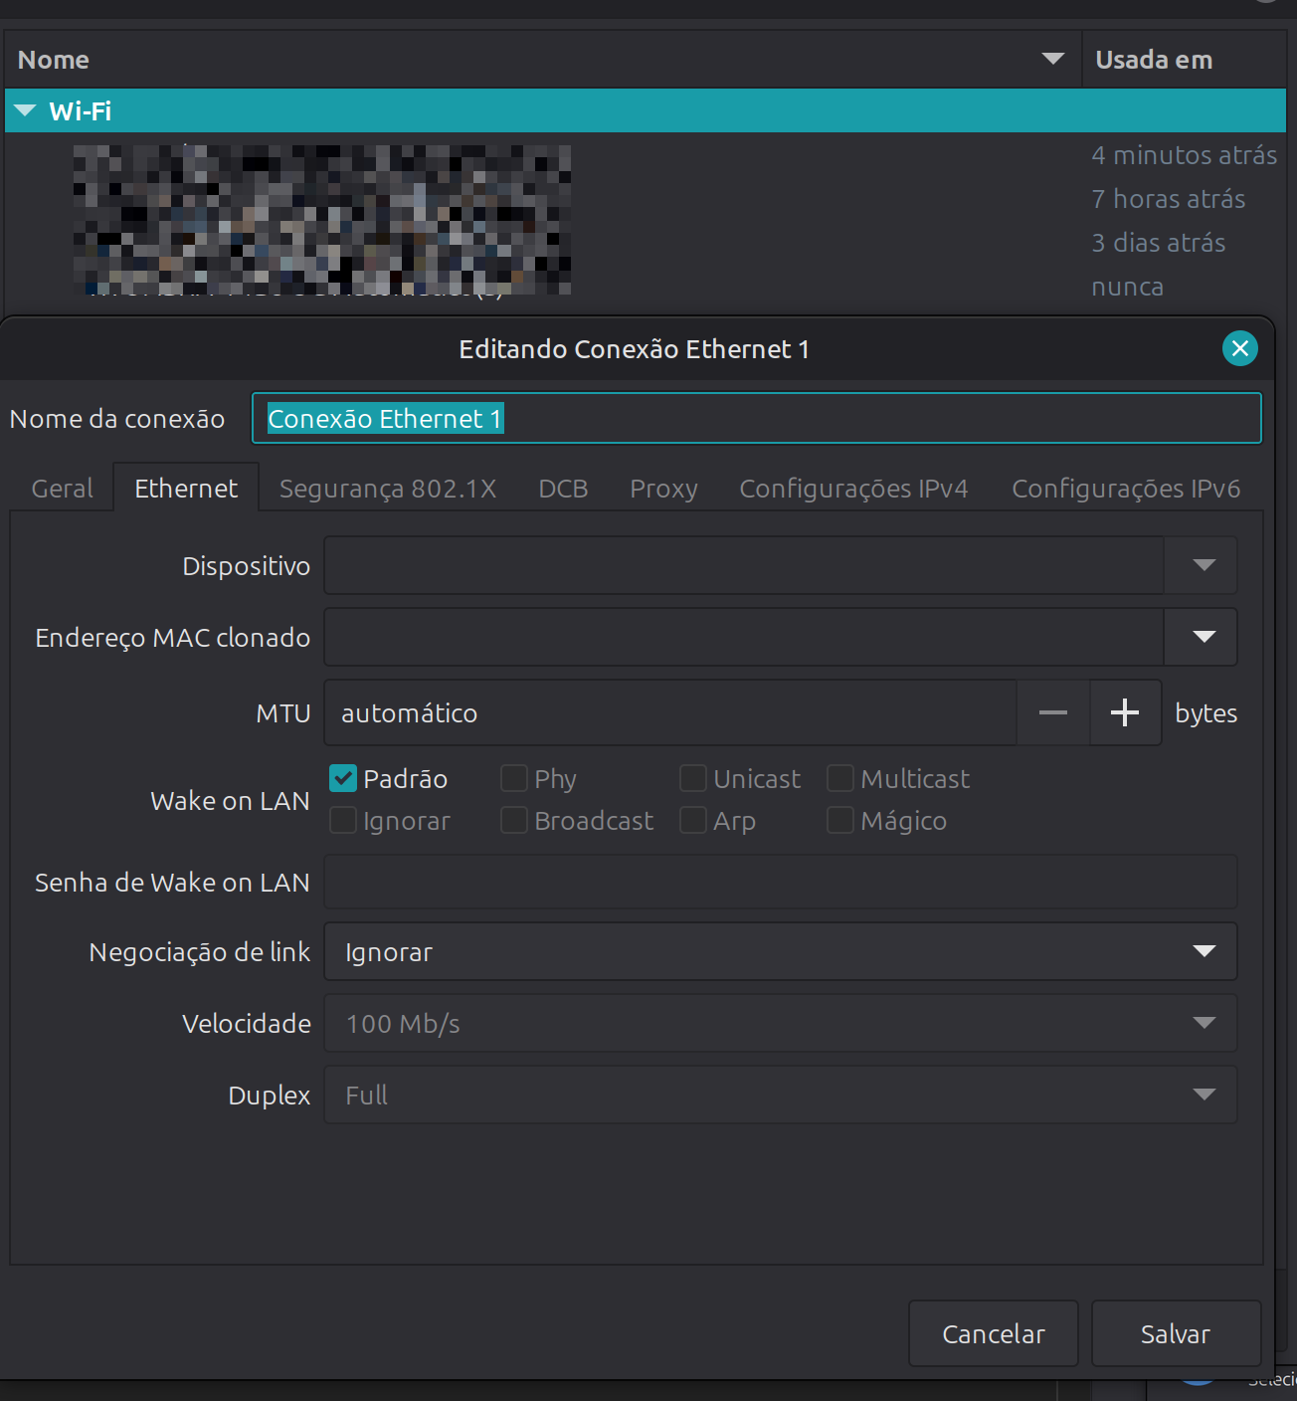Toggle the Broadcast checkbox
Viewport: 1297px width, 1401px height.
coord(514,820)
